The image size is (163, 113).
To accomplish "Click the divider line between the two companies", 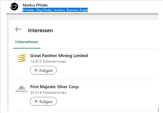I will (x=86, y=80).
